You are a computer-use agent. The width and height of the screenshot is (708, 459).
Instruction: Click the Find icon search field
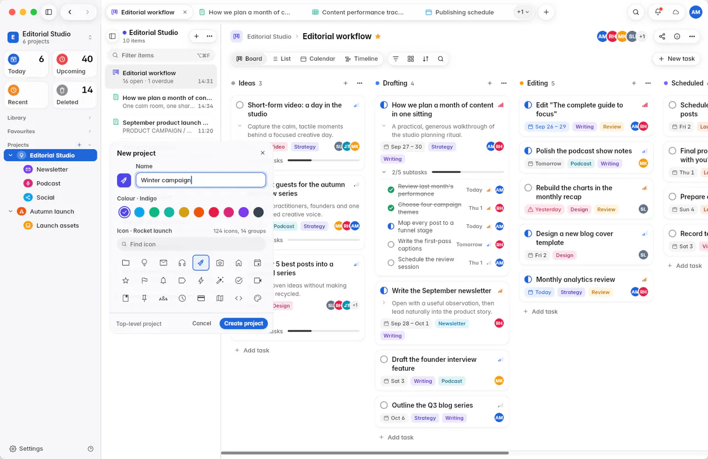click(x=191, y=244)
